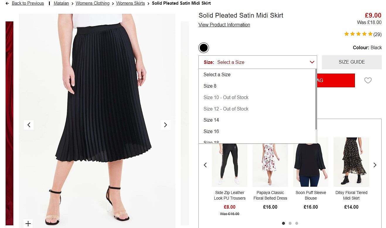386x228 pixels.
Task: Show the previous product image
Action: coord(29,125)
